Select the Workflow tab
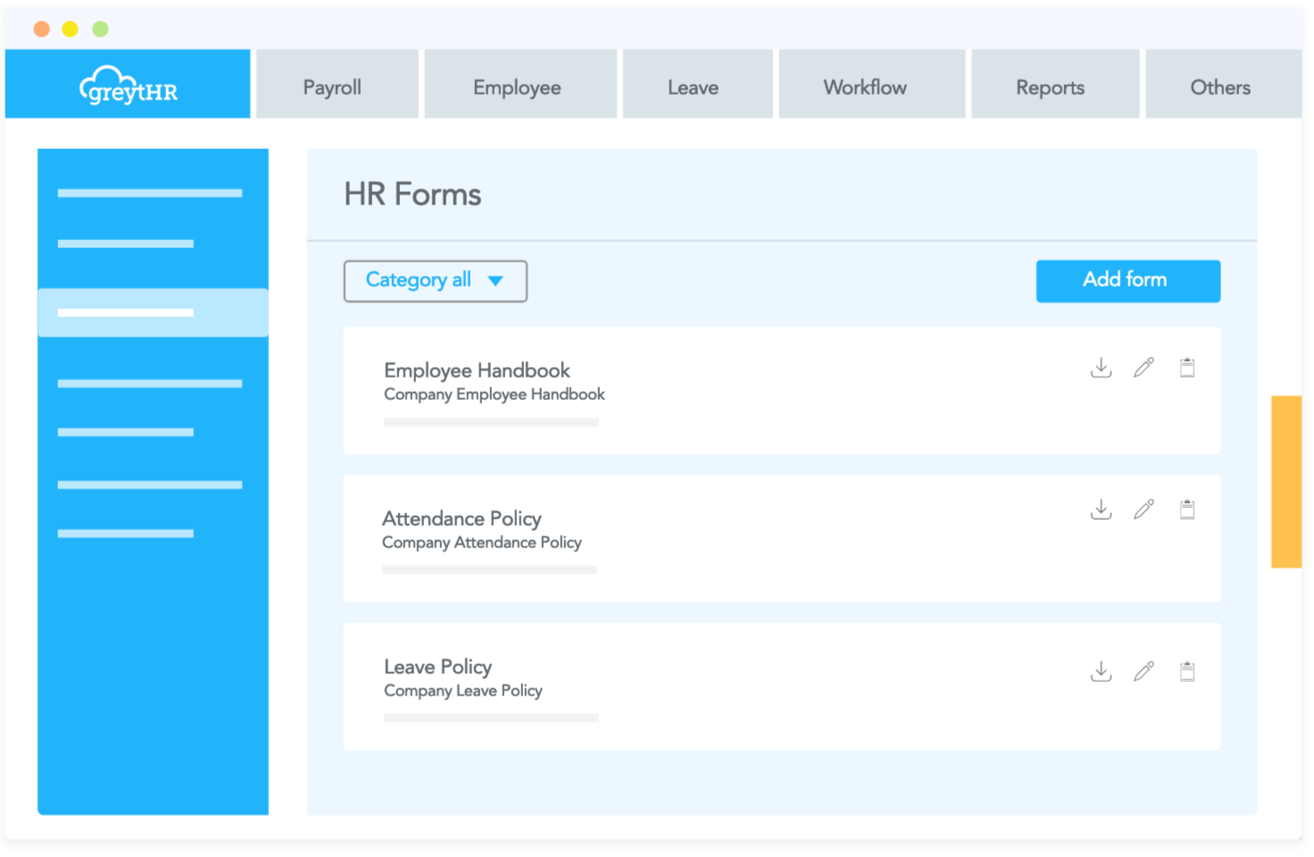Viewport: 1314px width, 857px height. (864, 87)
